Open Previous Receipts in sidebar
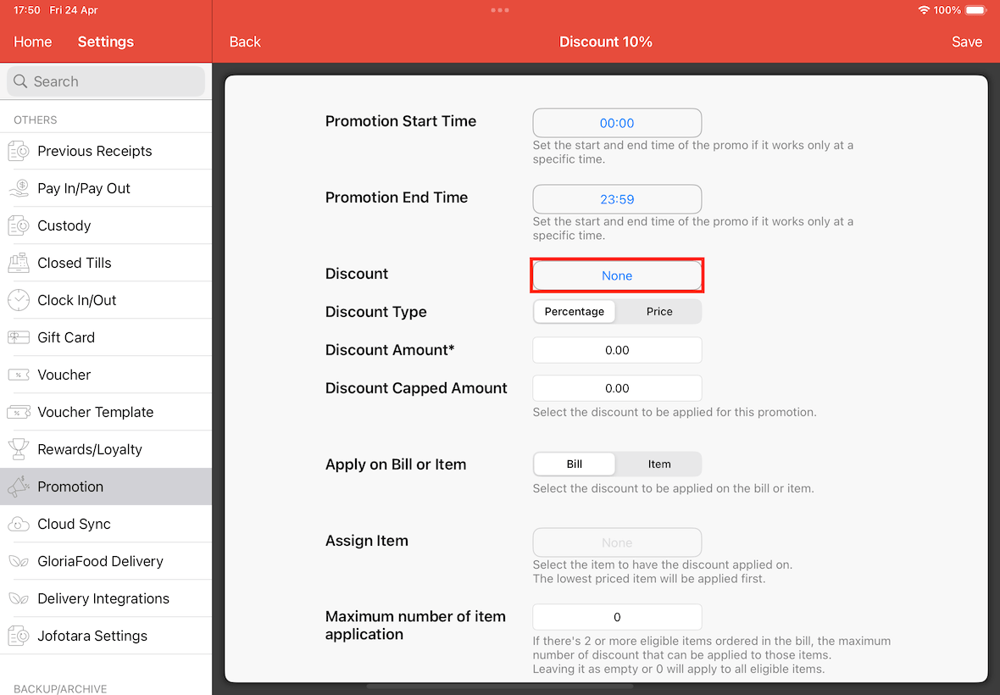 click(106, 151)
